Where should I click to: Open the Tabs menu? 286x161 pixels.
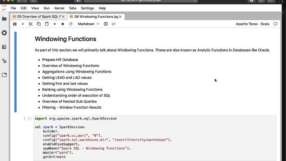click(x=72, y=8)
